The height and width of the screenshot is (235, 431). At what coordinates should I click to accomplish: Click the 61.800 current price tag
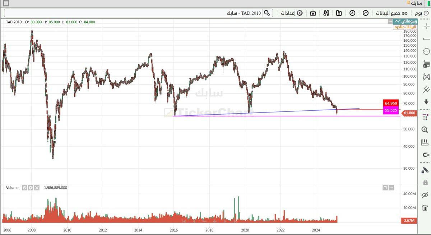point(409,113)
